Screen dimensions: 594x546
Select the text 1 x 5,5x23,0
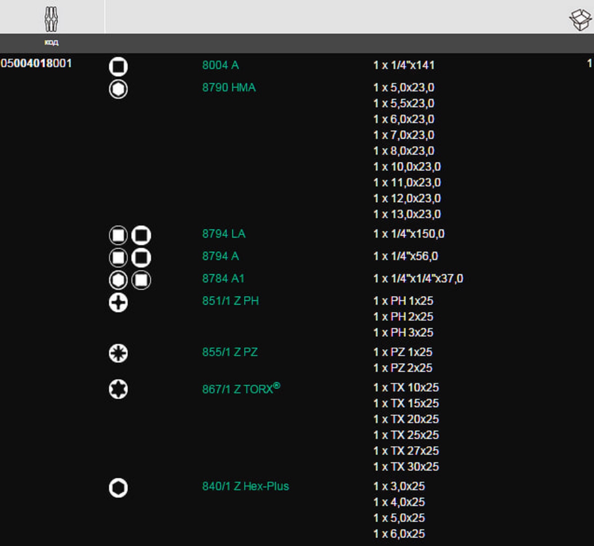pyautogui.click(x=404, y=103)
